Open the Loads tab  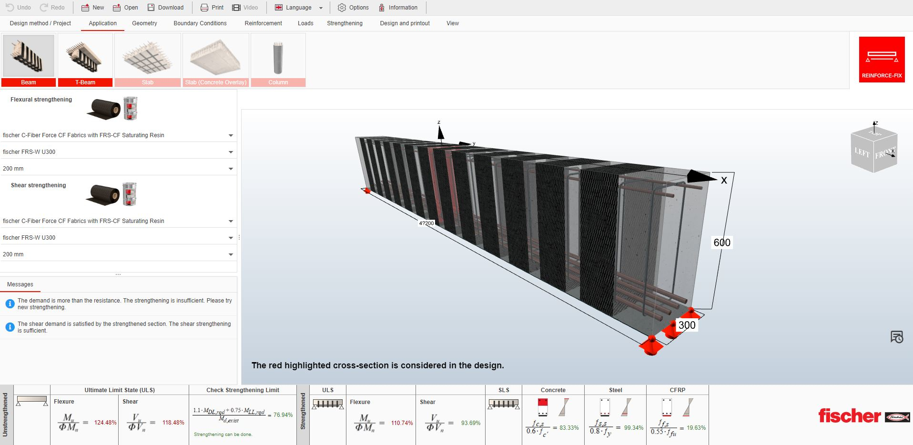click(x=305, y=23)
